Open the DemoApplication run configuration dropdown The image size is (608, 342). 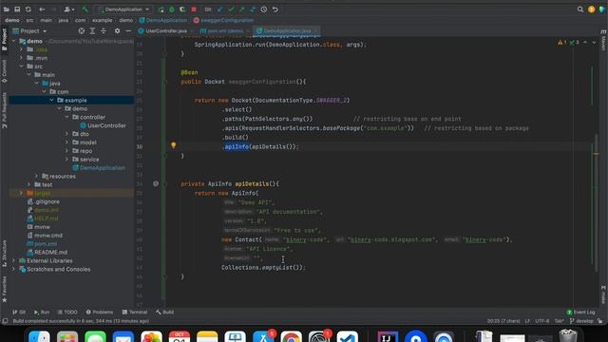(x=123, y=9)
